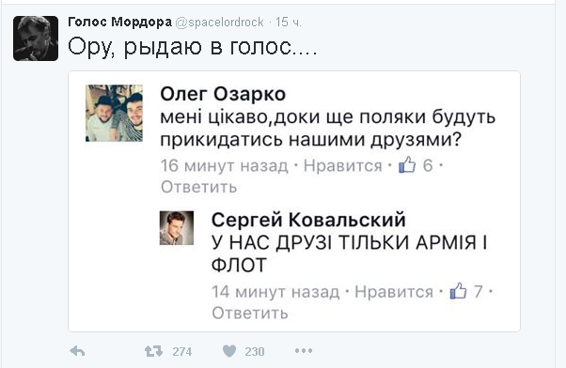Click Сергей Ковальский's profile picture
566x368 pixels.
click(x=177, y=228)
